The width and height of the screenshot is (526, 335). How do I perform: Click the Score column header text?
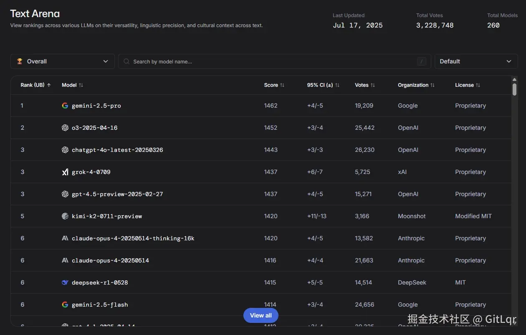click(271, 85)
